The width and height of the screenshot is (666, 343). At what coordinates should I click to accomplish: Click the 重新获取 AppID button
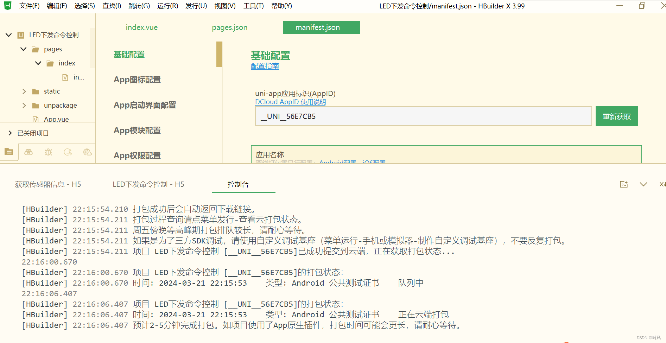616,116
